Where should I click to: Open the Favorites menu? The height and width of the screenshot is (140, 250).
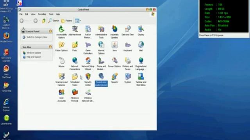[42, 14]
